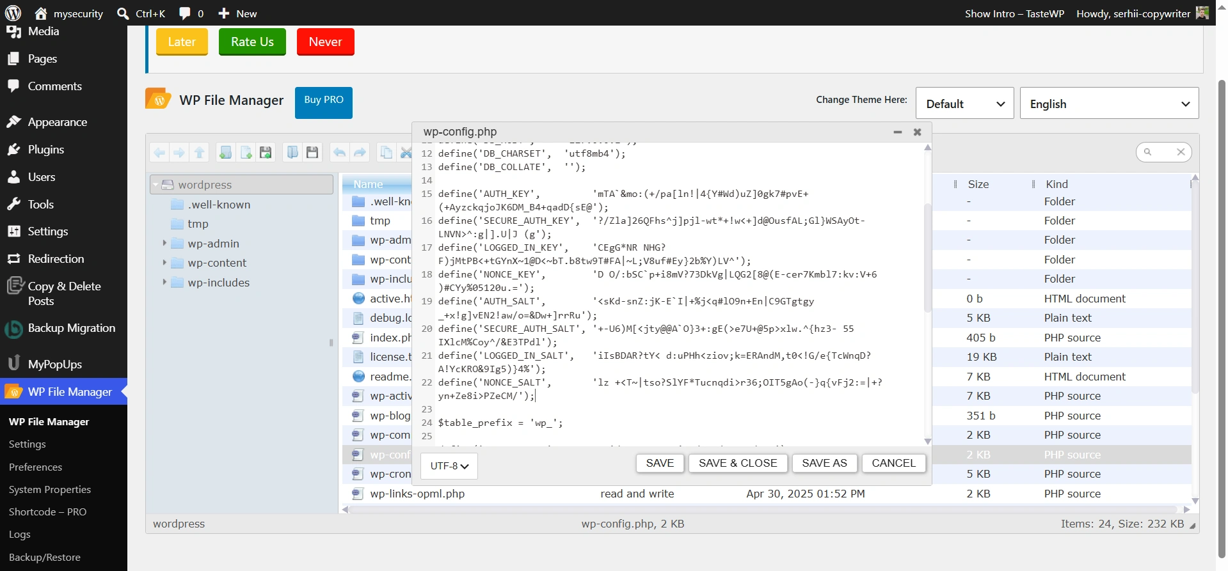Clear the file search box with X
This screenshot has height=571, width=1228.
coord(1181,152)
